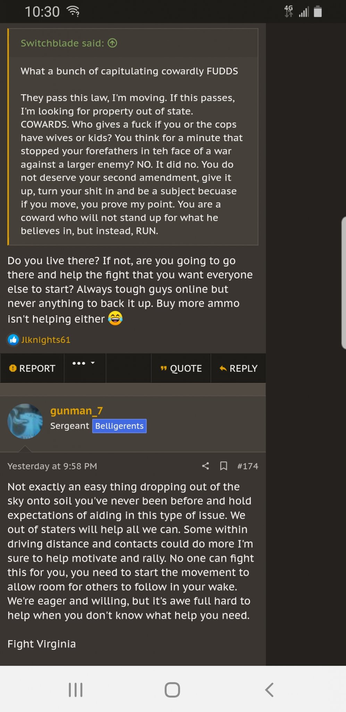Click the thumbs-up like reaction icon
This screenshot has height=712, width=346.
13,340
